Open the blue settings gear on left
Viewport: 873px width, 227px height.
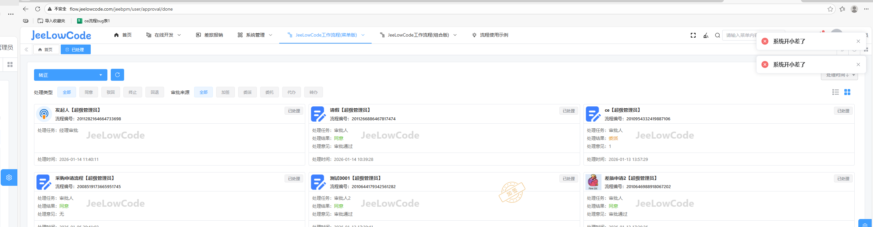pos(9,177)
